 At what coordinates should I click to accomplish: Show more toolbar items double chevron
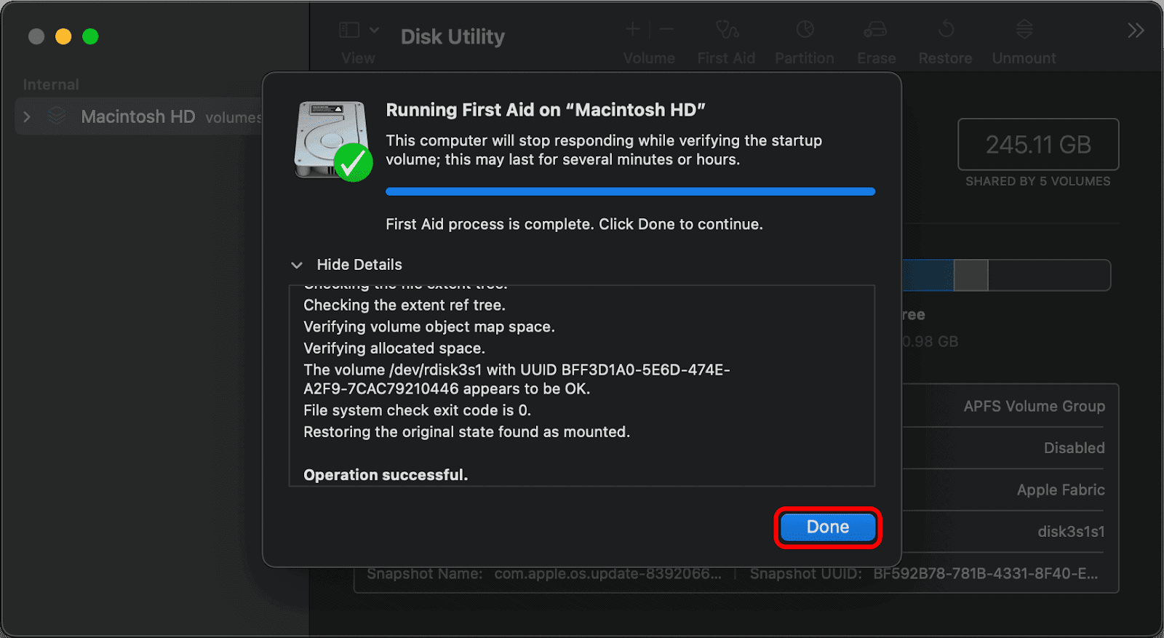click(x=1136, y=31)
